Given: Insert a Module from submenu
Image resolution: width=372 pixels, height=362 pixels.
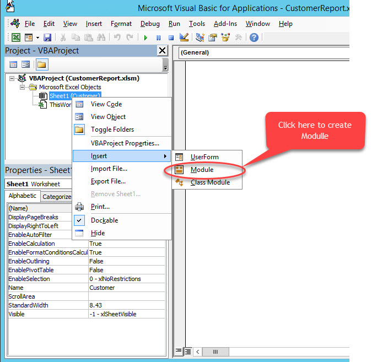Looking at the screenshot, I should point(207,170).
